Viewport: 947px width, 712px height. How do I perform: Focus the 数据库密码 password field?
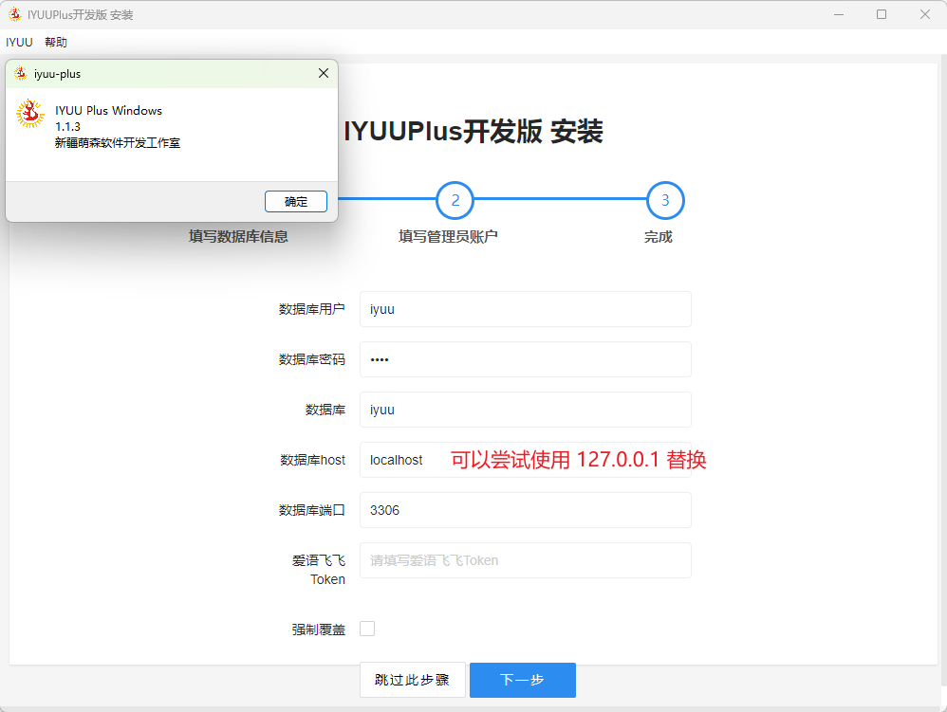coord(526,359)
